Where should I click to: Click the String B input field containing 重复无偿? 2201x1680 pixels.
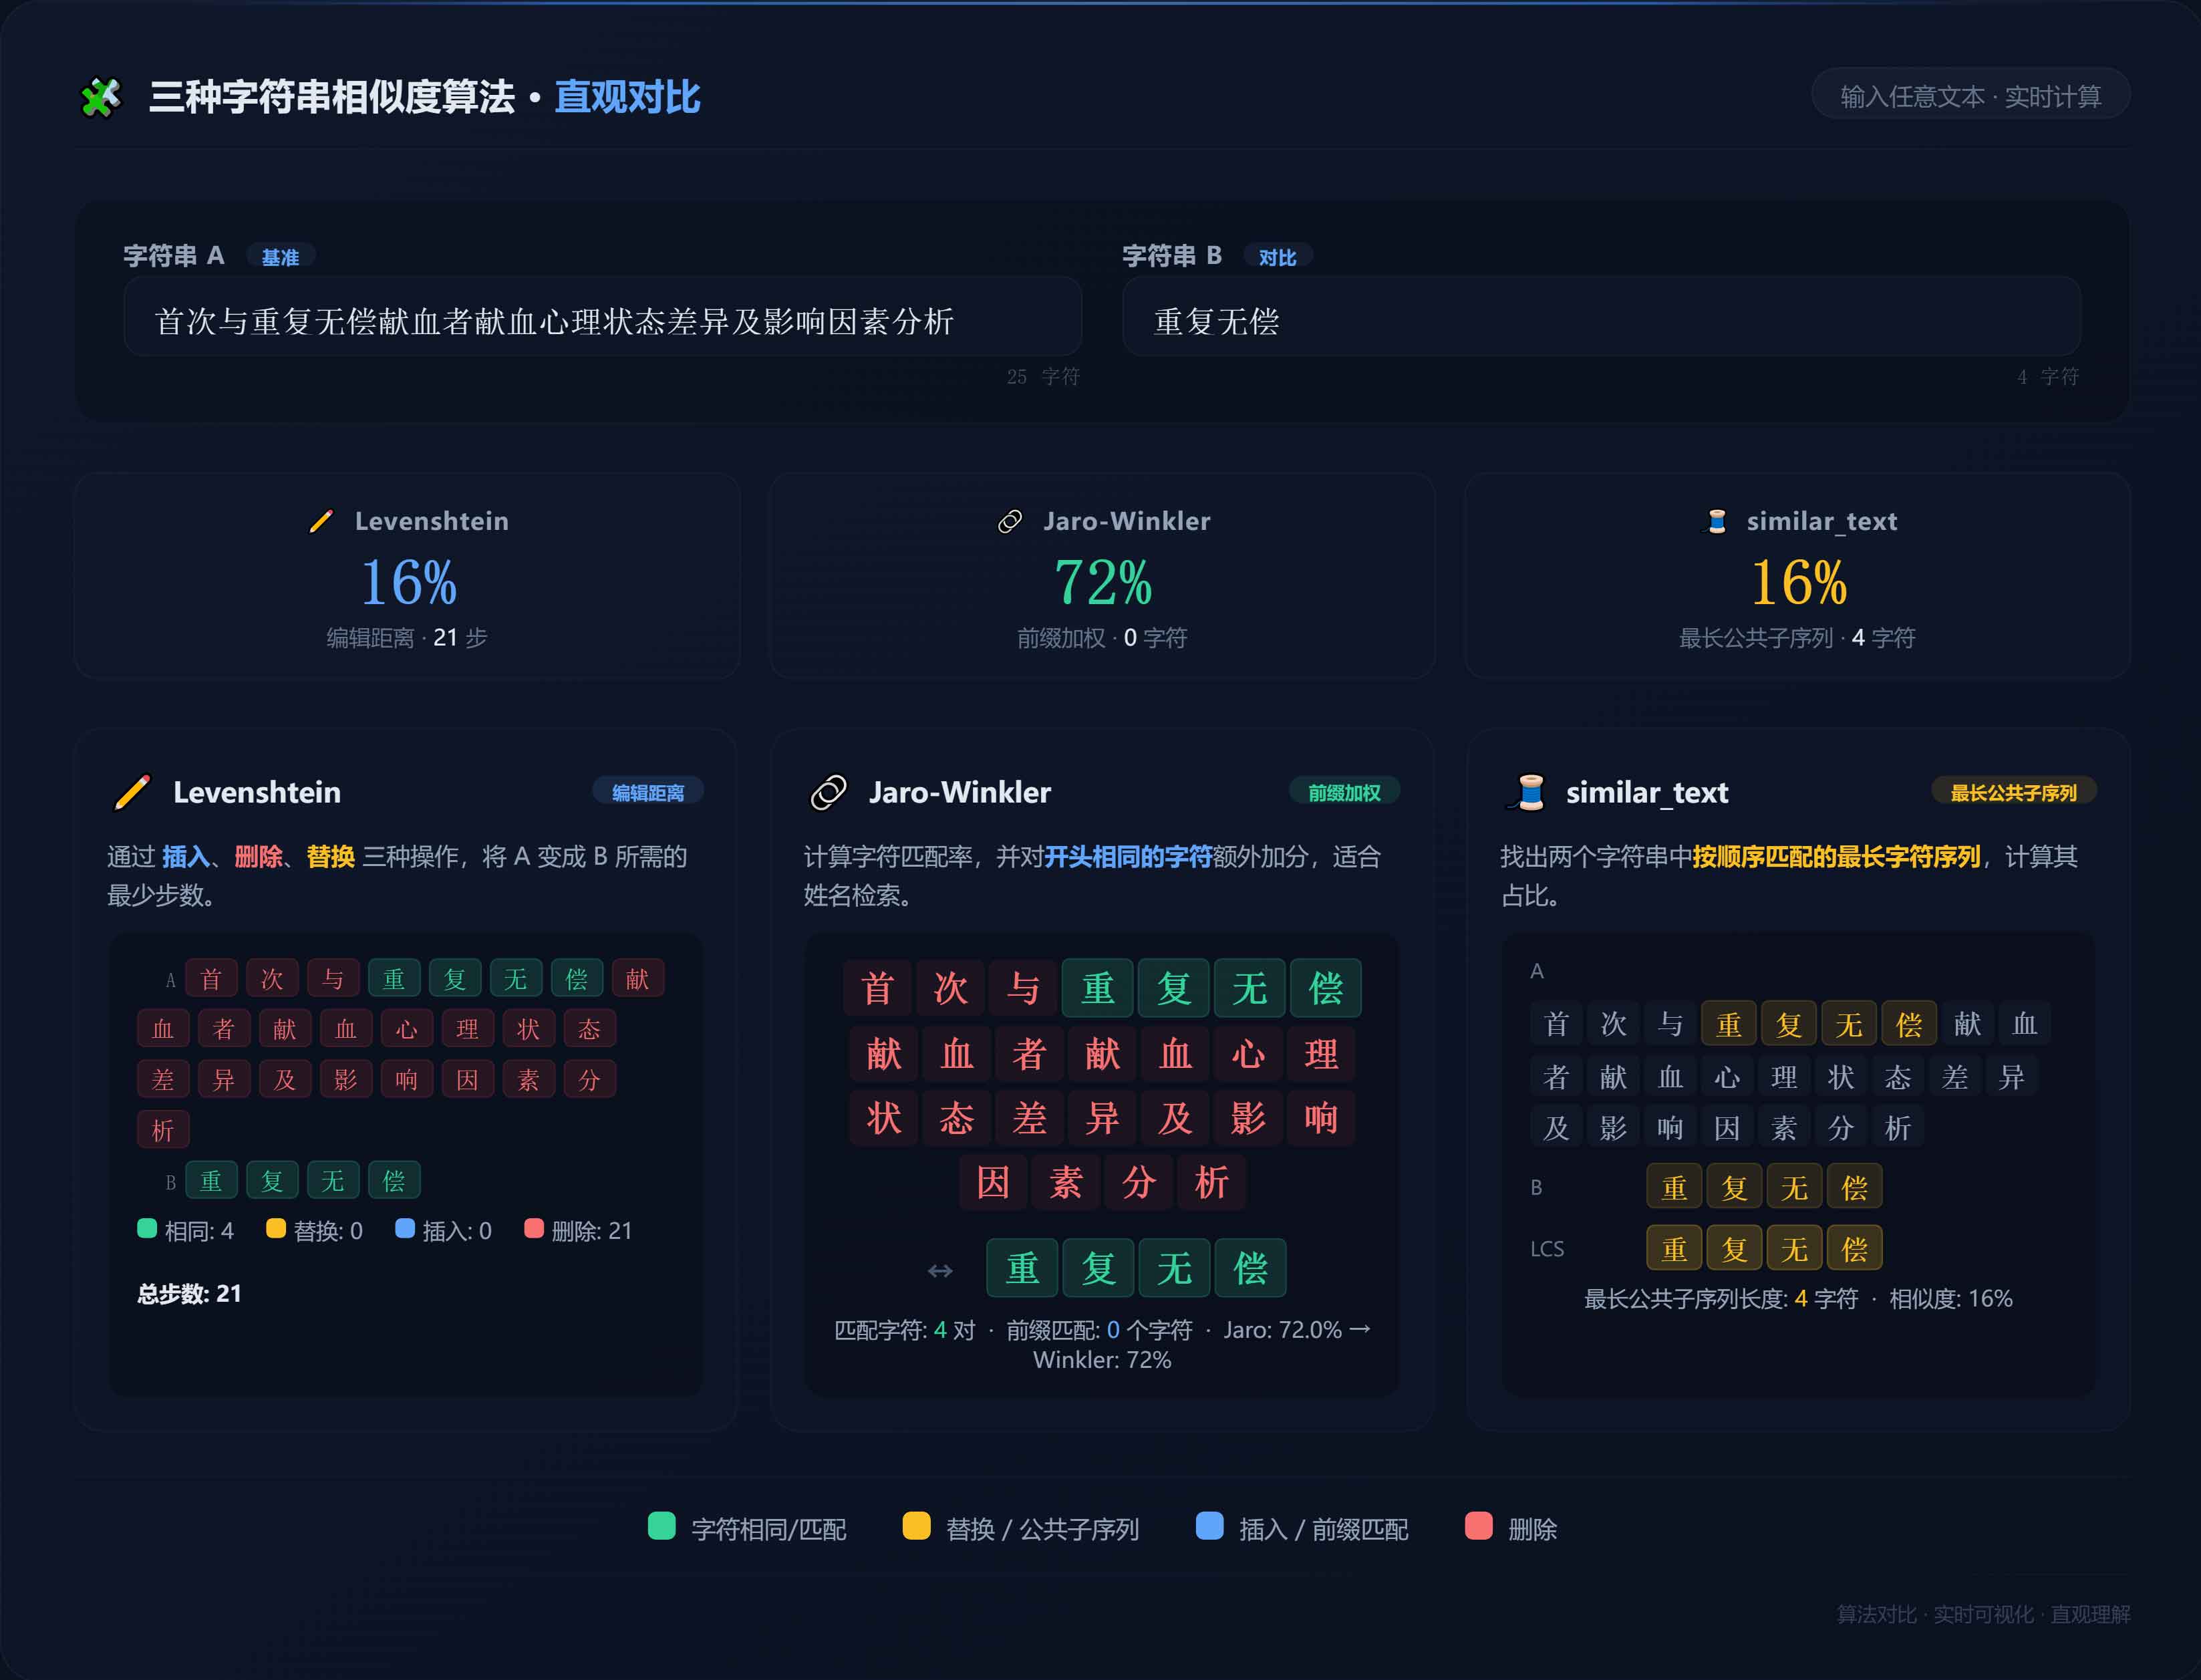click(1601, 317)
